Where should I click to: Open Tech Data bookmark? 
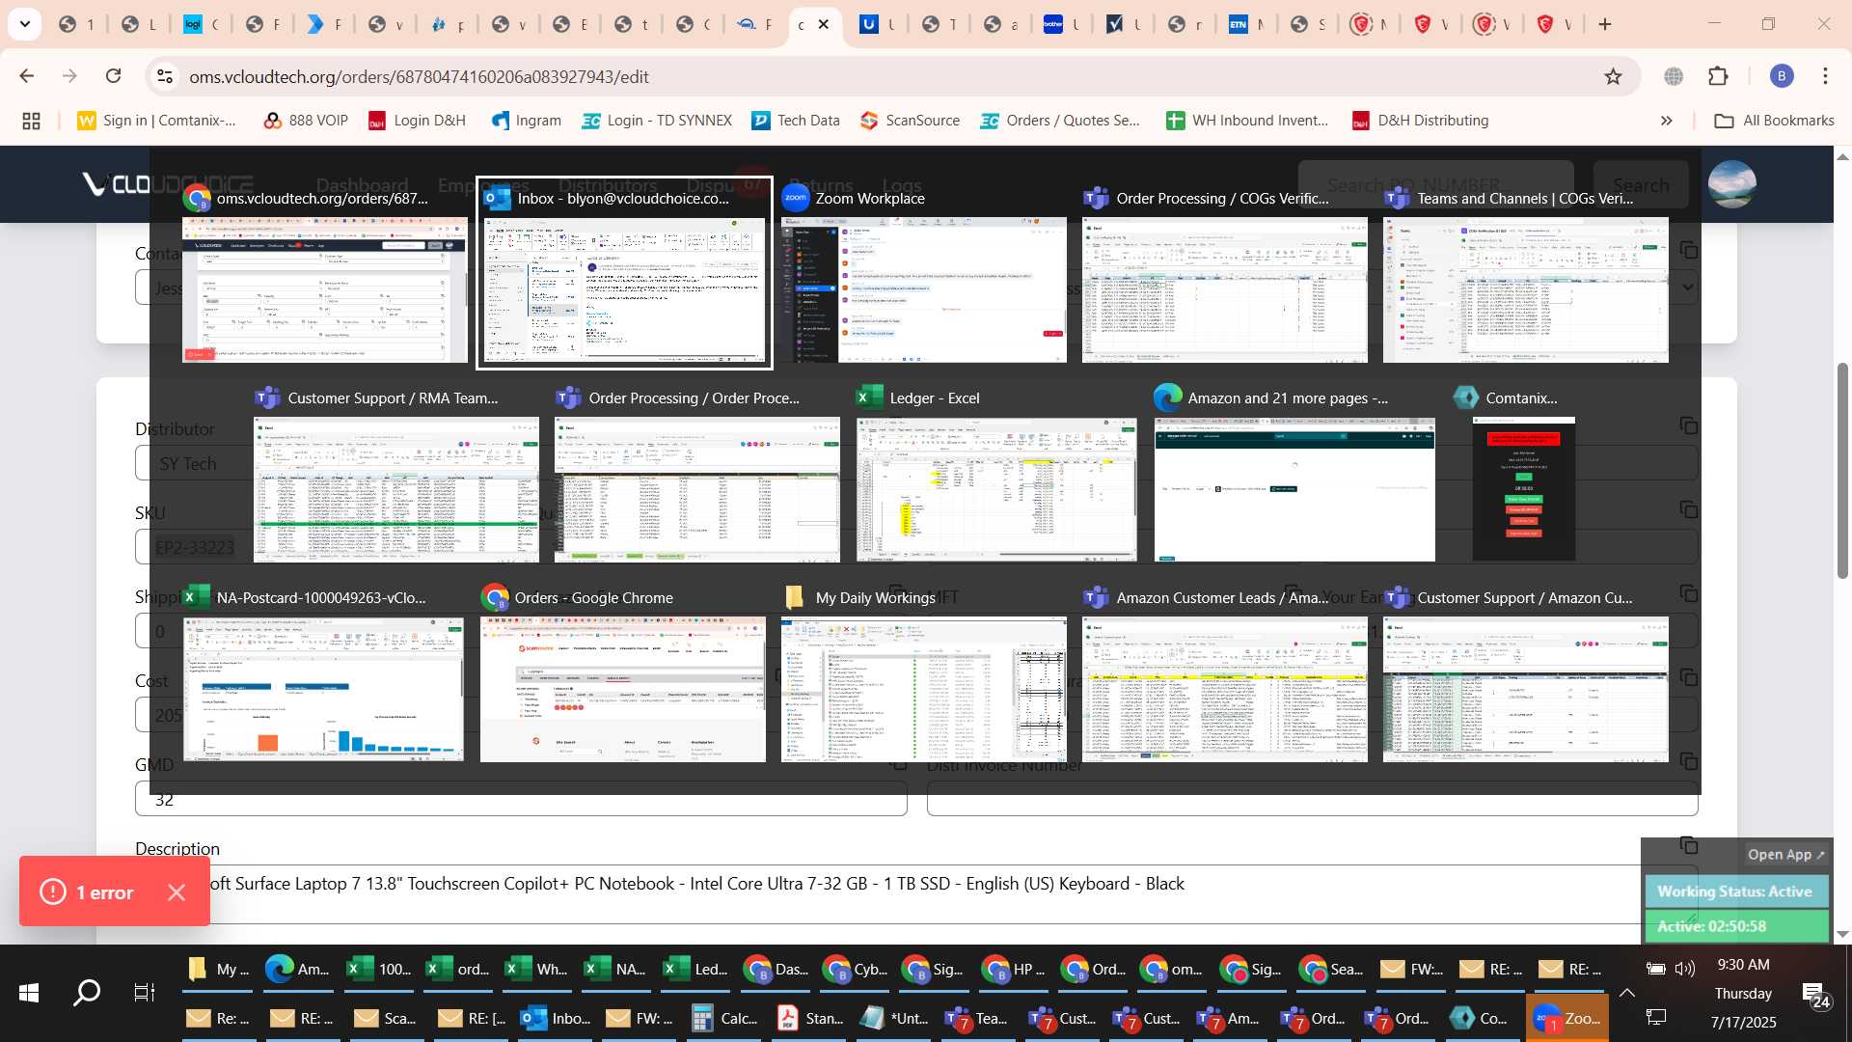(796, 121)
